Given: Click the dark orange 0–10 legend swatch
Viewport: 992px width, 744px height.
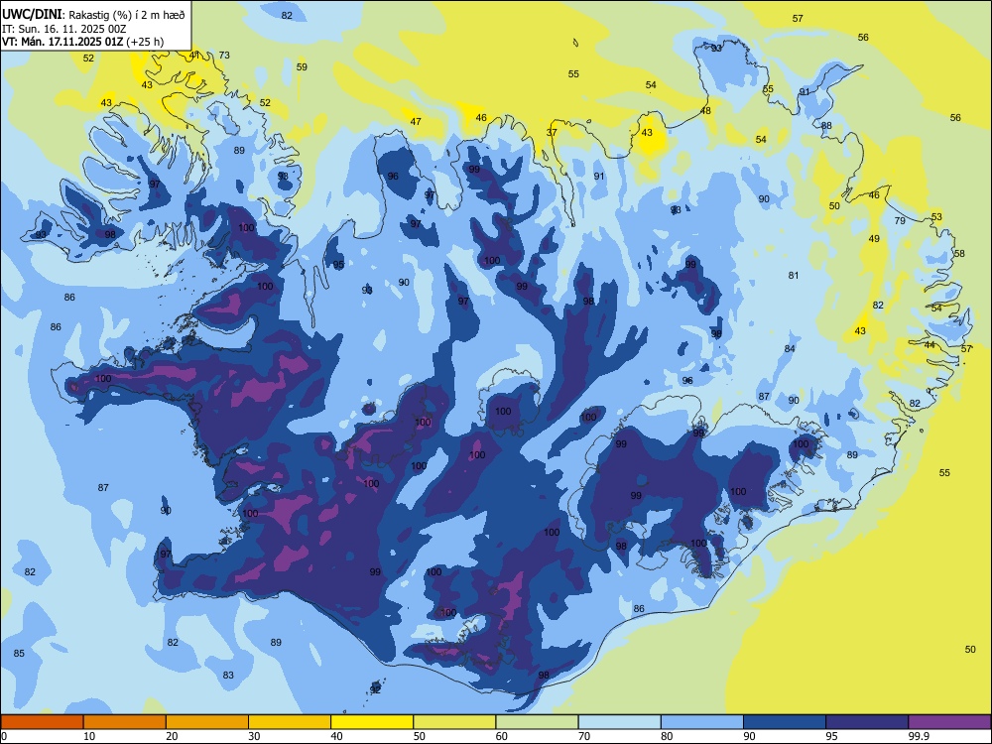Looking at the screenshot, I should (x=42, y=722).
